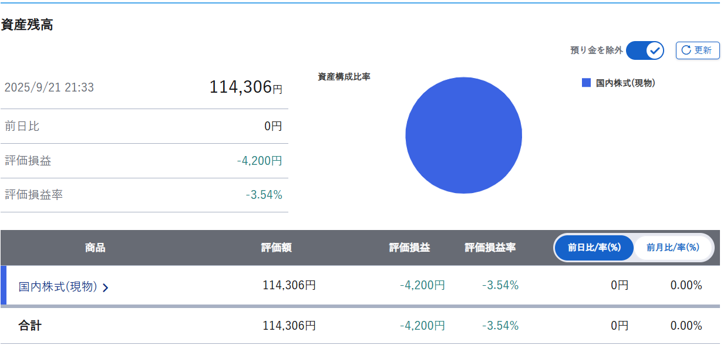Toggle the 預り金を除外 switch

point(645,50)
